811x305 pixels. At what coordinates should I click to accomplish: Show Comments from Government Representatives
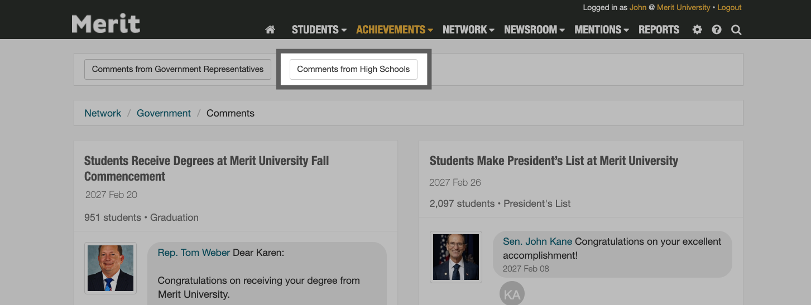click(x=177, y=69)
